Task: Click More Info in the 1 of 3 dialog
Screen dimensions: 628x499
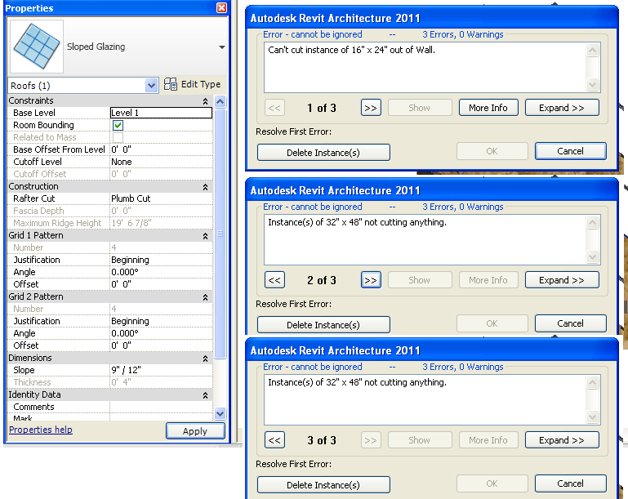Action: point(488,108)
